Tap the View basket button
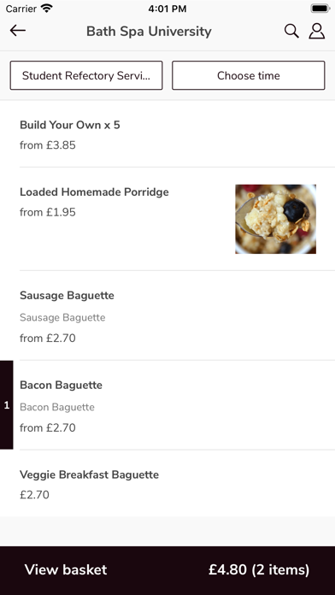335x595 pixels. pyautogui.click(x=66, y=570)
